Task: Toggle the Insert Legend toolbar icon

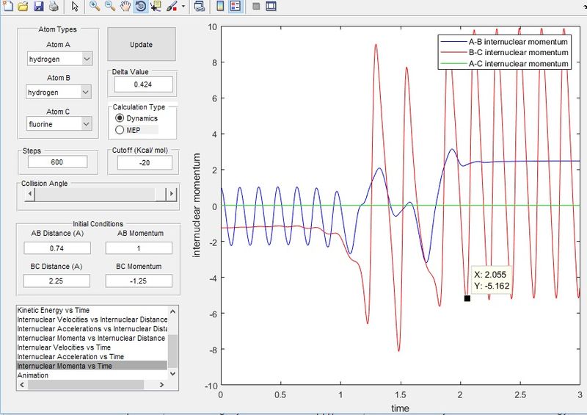Action: point(236,6)
